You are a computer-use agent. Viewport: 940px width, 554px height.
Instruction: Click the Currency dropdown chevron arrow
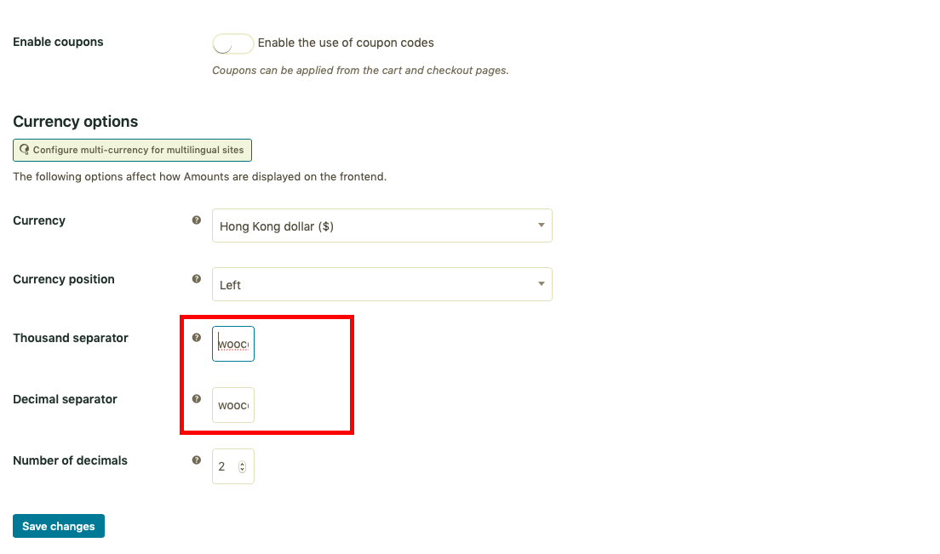pyautogui.click(x=541, y=226)
